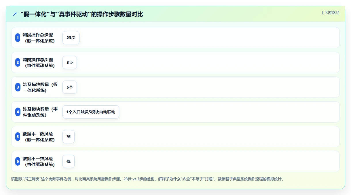
Task: Click label 涉及模块数量（假一体化系统）
Action: tap(40, 87)
